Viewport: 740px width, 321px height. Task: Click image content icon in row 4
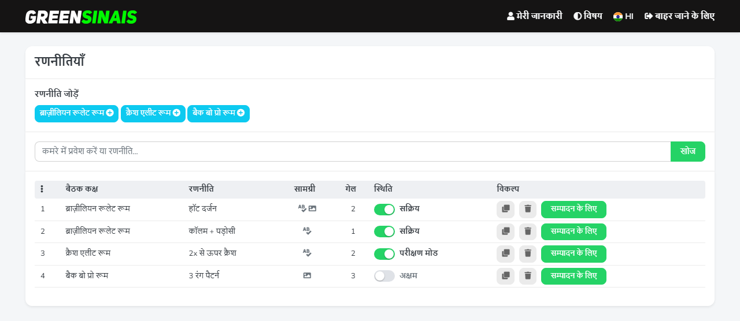(307, 275)
